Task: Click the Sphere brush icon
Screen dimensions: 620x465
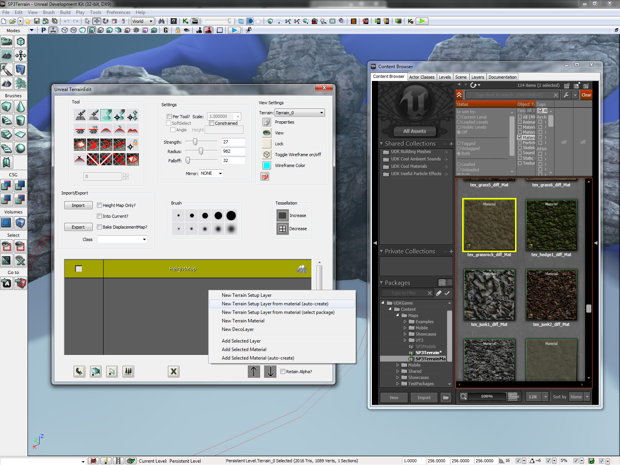Action: (21, 148)
